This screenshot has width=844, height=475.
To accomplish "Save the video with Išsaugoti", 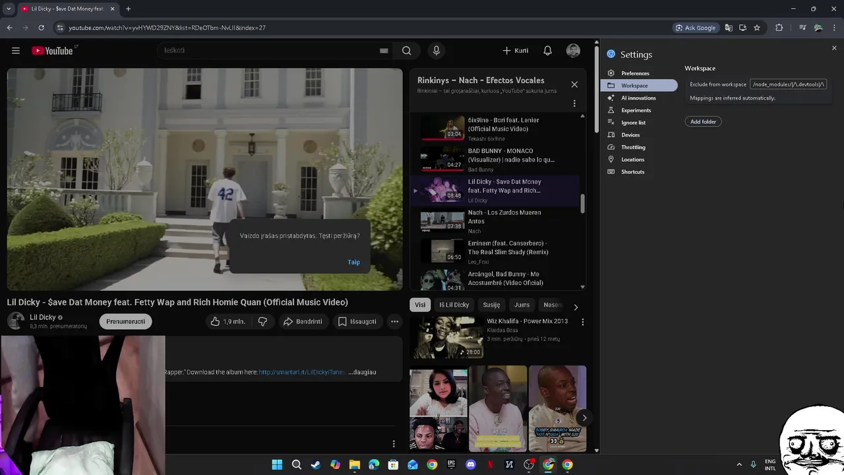I will (357, 321).
